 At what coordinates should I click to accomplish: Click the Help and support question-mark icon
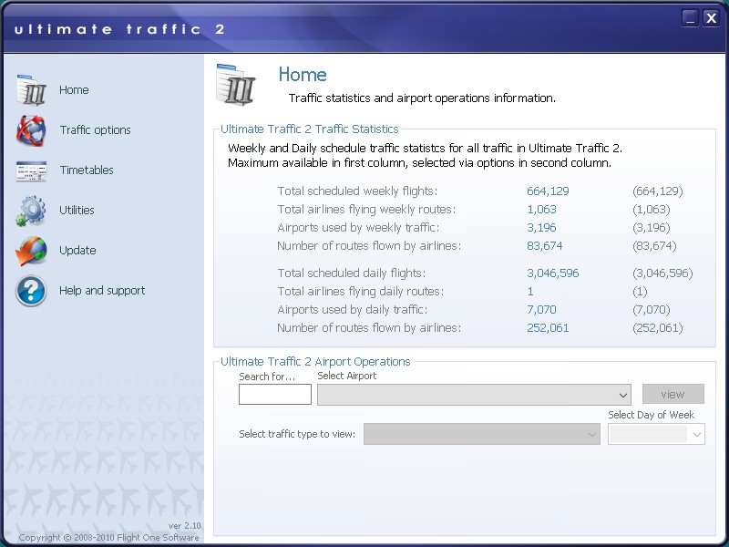31,291
